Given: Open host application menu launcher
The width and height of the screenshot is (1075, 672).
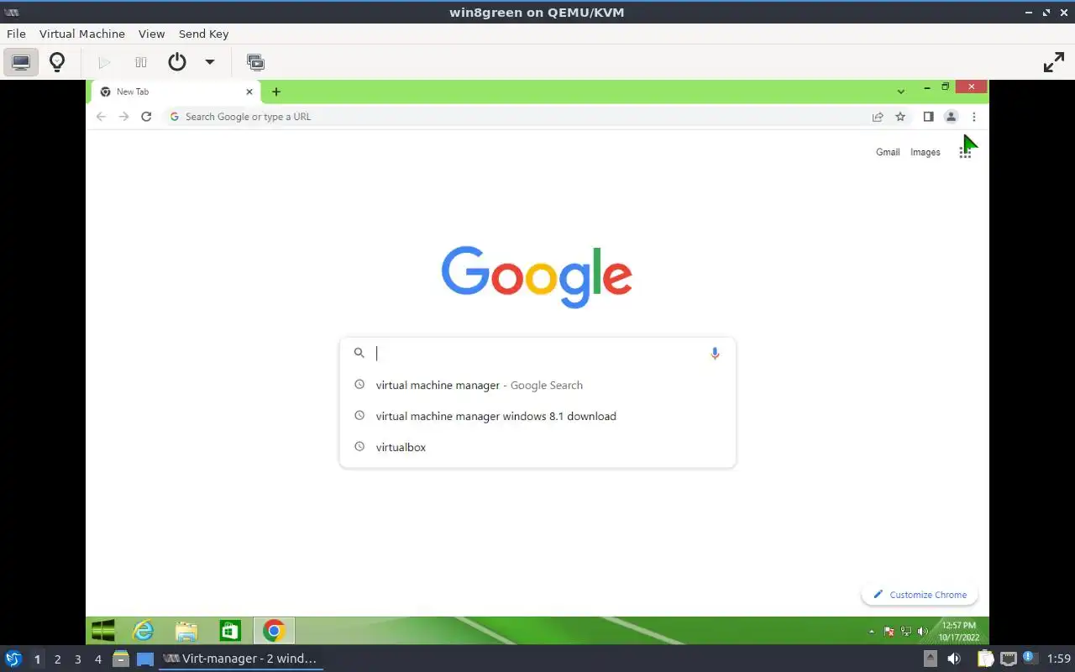Looking at the screenshot, I should click(13, 659).
